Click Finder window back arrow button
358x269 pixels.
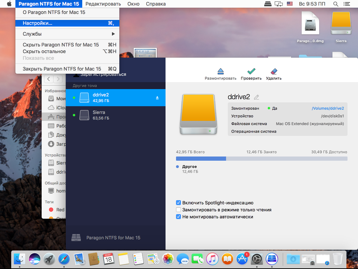pos(49,79)
